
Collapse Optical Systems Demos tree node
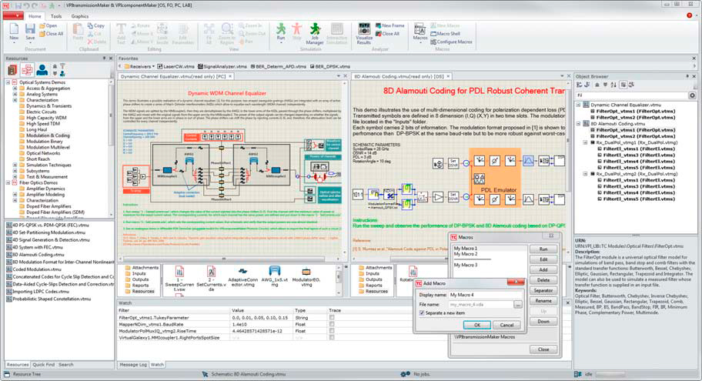(8, 82)
